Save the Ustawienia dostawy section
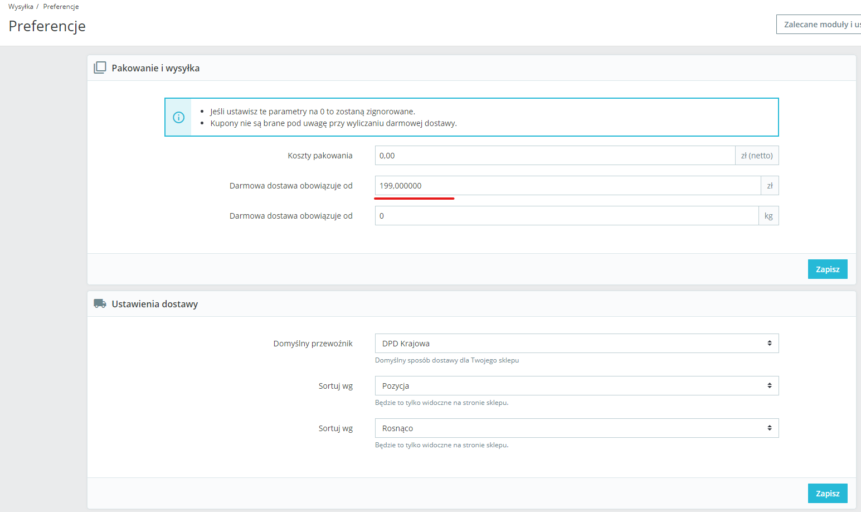 coord(827,494)
